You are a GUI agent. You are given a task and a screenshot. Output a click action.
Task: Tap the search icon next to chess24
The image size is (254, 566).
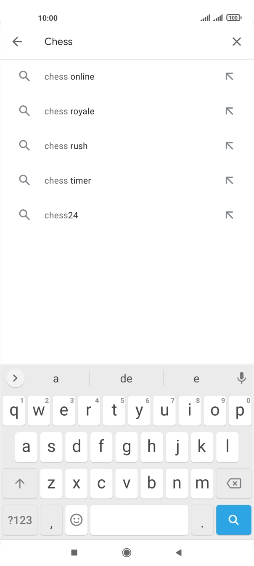point(24,215)
